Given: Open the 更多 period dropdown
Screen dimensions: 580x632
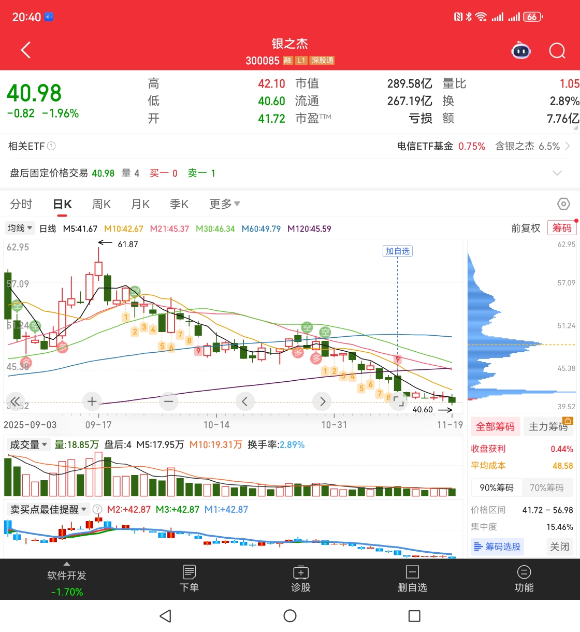Looking at the screenshot, I should pos(225,204).
